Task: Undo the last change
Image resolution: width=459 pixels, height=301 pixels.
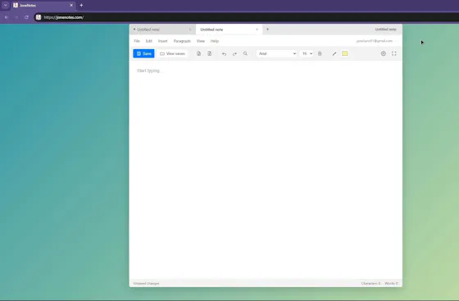Action: [x=224, y=53]
